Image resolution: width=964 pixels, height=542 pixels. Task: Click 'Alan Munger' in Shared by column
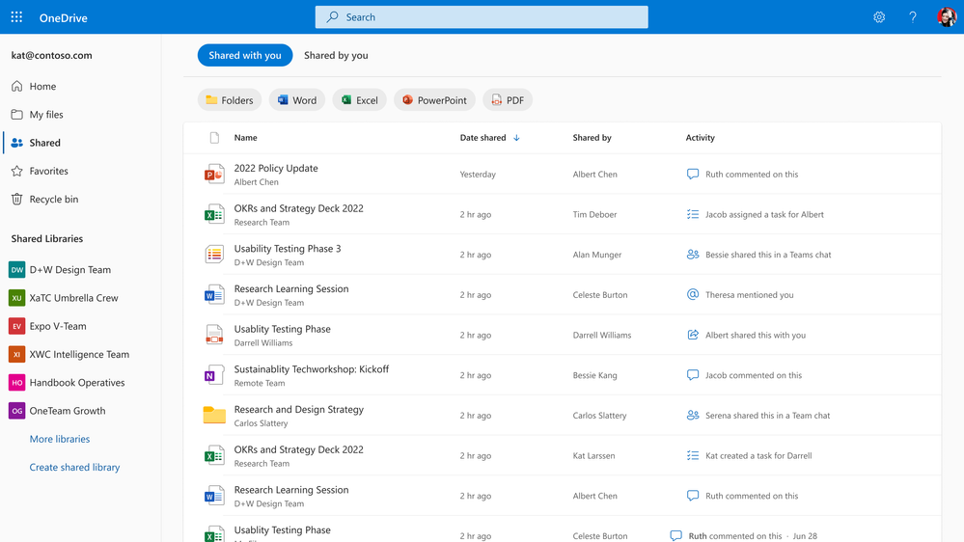point(597,255)
